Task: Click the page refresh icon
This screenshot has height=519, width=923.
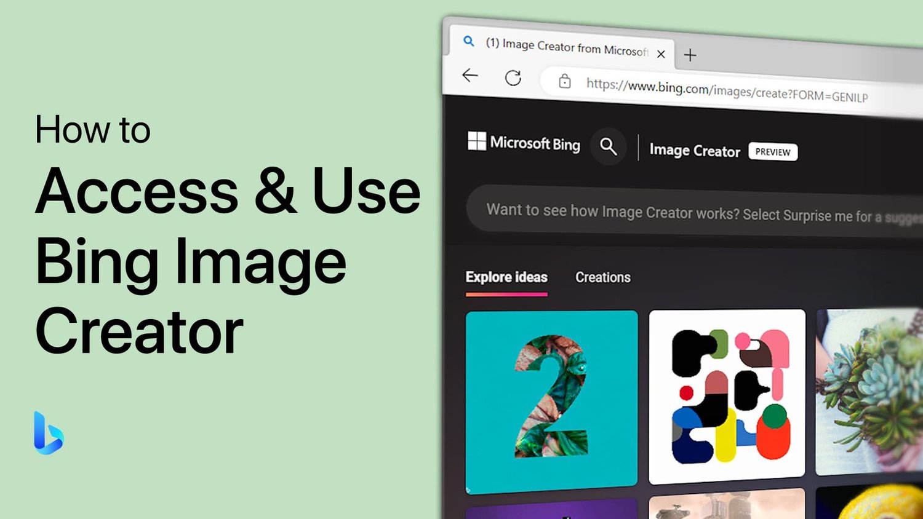Action: (514, 77)
